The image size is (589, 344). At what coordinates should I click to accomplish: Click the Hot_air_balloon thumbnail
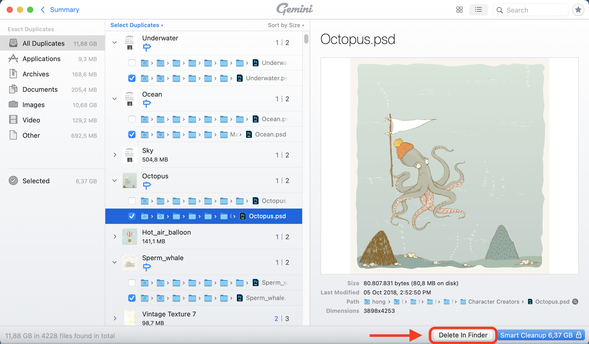(x=130, y=237)
